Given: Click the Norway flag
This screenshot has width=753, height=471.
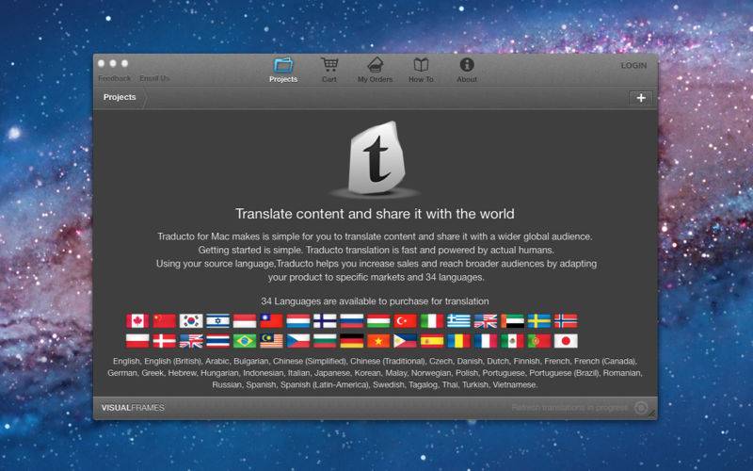Looking at the screenshot, I should (x=567, y=321).
